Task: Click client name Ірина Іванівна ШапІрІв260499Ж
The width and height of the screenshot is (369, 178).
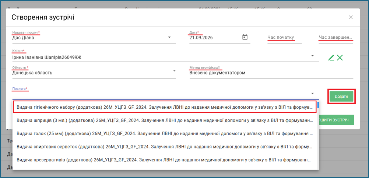Action: [47, 57]
